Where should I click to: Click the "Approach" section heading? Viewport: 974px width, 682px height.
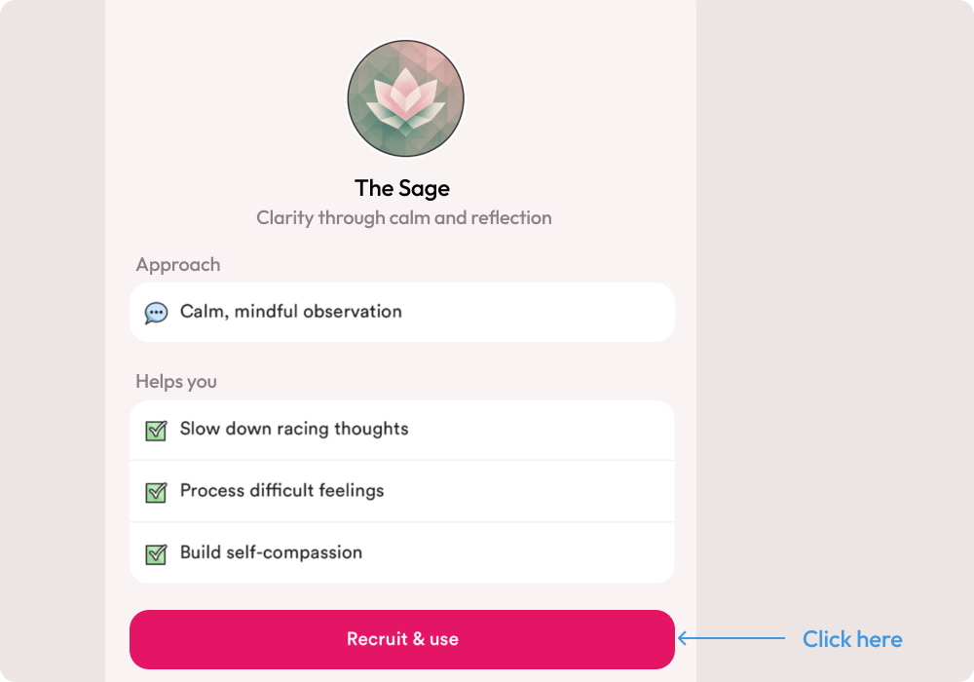178,265
